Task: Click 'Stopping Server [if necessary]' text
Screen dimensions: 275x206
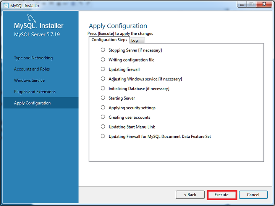Action: [135, 50]
